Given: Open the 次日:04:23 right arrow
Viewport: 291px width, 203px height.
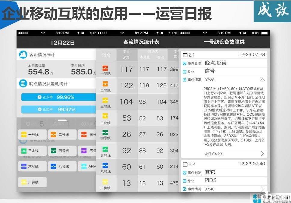Looking at the screenshot, I should (262, 154).
